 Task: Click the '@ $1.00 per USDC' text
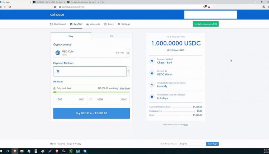(x=176, y=50)
